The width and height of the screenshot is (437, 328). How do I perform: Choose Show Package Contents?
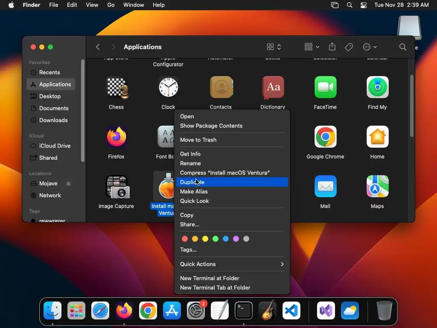(232, 126)
